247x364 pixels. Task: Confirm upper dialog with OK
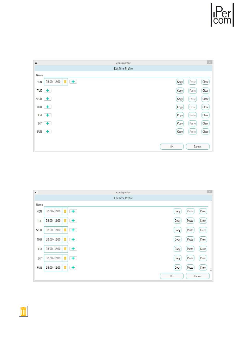[x=172, y=147]
